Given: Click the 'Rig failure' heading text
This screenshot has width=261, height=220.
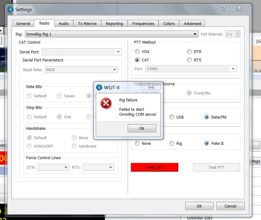Looking at the screenshot, I should click(x=128, y=100).
